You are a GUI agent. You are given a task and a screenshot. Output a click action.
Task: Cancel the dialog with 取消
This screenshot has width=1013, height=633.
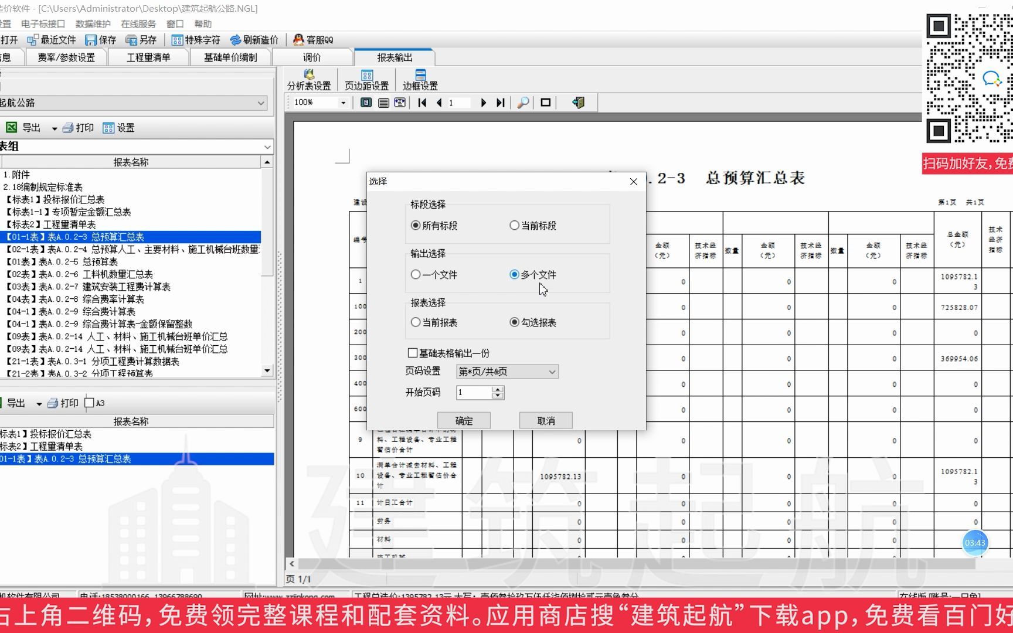[x=546, y=421]
